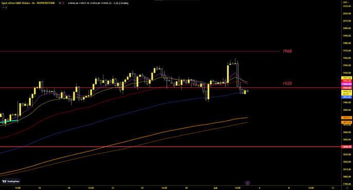This screenshot has width=353, height=190.
Task: Click the green market status dot
Action: pyautogui.click(x=60, y=3)
